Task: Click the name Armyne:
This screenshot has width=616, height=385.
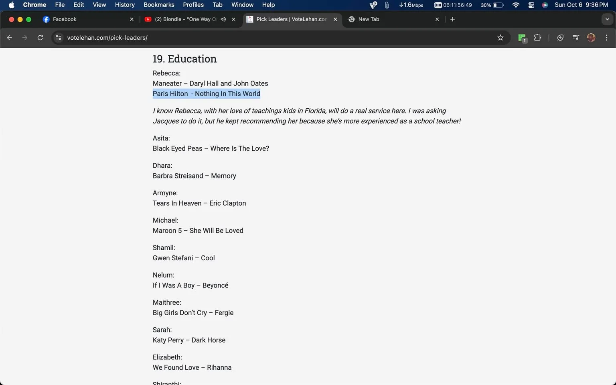Action: (165, 193)
